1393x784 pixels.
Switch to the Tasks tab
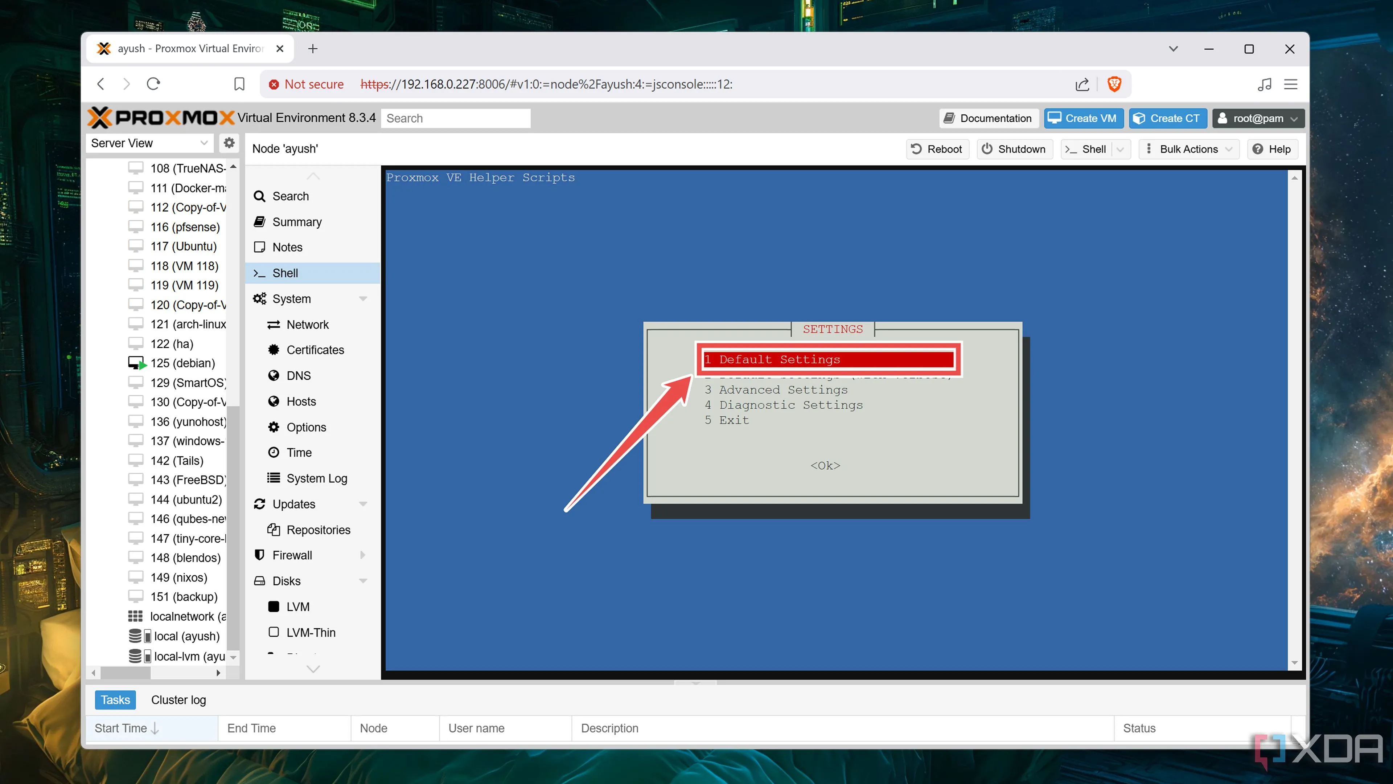(115, 699)
